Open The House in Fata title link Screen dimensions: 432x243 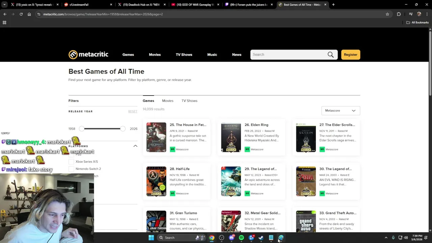188,125
